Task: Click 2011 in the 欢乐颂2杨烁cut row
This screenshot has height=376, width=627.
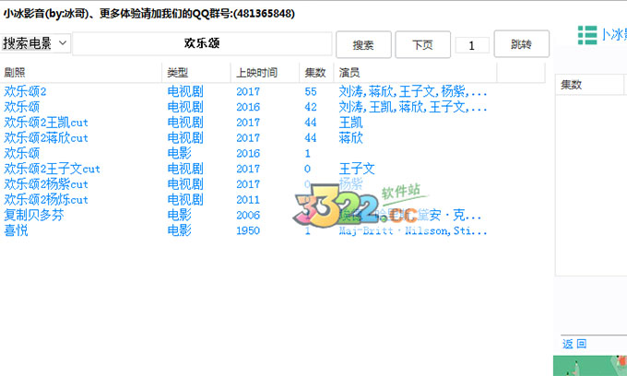Action: (248, 199)
